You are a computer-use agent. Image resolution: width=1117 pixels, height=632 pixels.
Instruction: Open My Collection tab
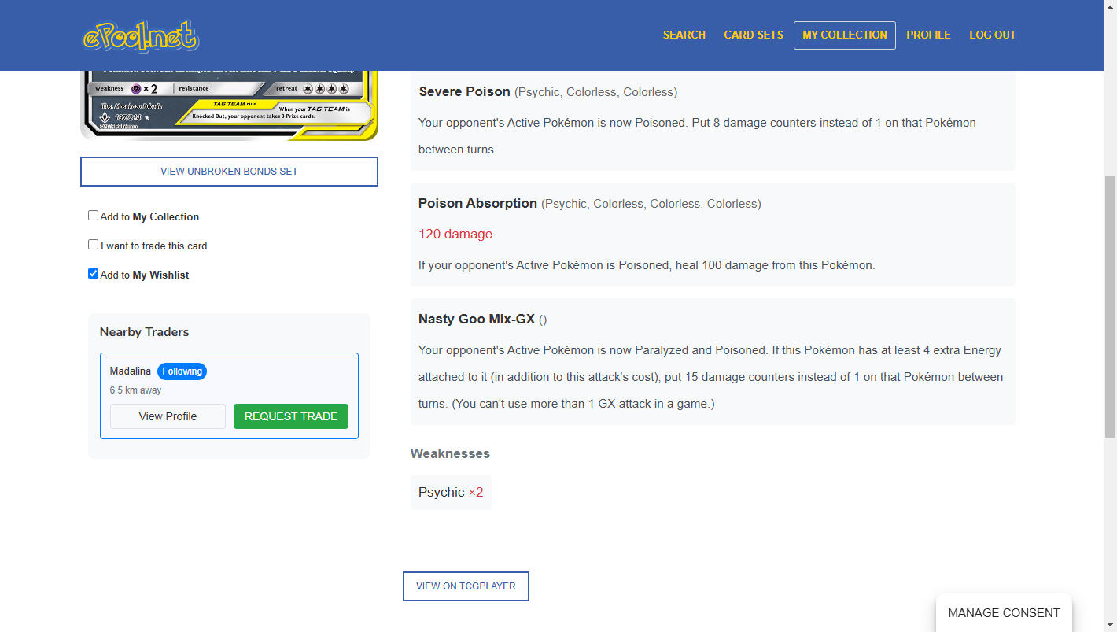(x=845, y=35)
